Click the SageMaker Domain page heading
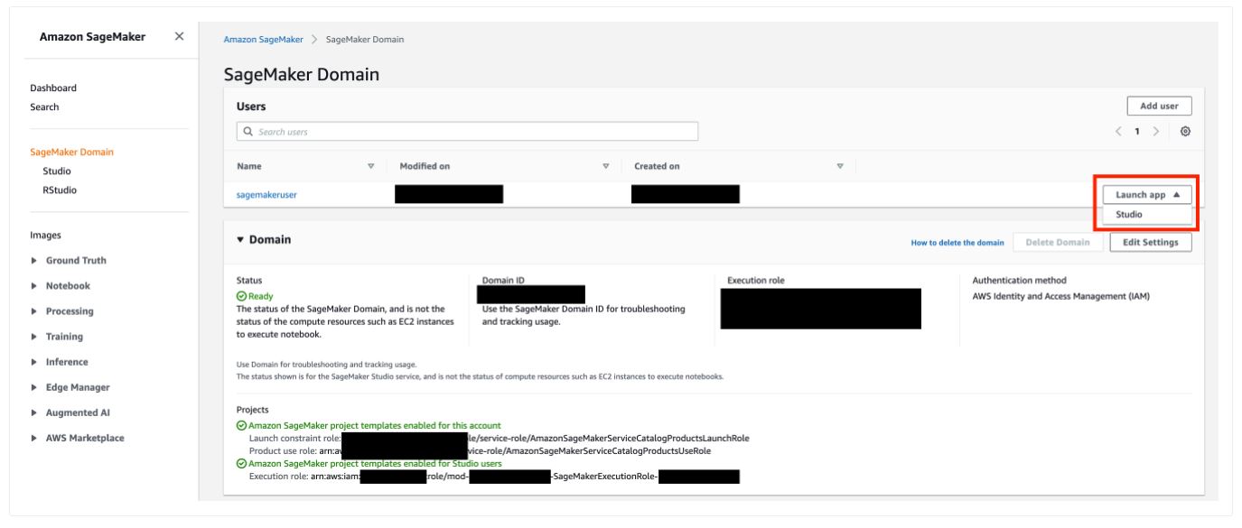This screenshot has height=528, width=1242. 301,74
